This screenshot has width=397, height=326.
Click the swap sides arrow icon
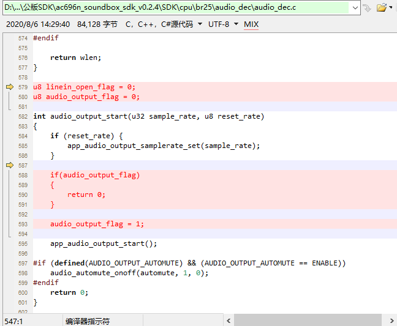(x=366, y=8)
